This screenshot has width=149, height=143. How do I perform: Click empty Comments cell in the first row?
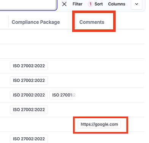coord(110,37)
